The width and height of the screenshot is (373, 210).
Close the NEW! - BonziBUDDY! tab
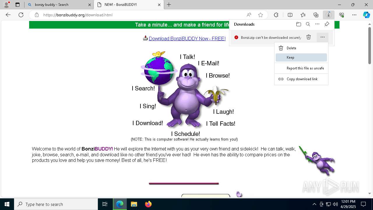click(159, 5)
